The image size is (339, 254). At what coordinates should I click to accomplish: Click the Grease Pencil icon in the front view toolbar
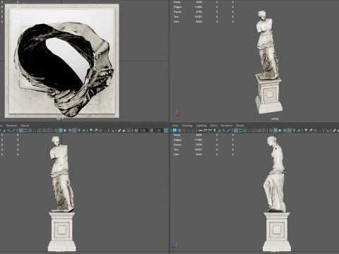pyautogui.click(x=13, y=131)
